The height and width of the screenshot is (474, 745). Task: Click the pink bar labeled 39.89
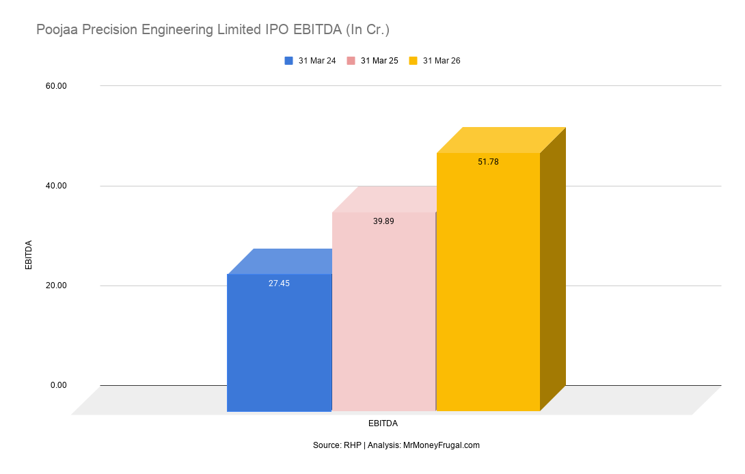(x=384, y=311)
